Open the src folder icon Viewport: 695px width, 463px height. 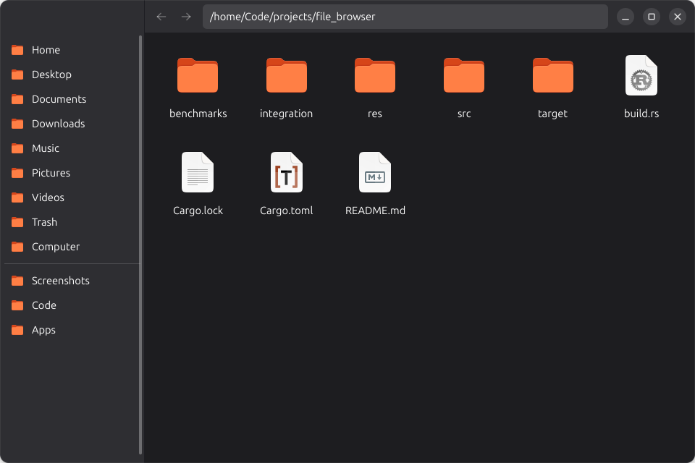pyautogui.click(x=464, y=75)
